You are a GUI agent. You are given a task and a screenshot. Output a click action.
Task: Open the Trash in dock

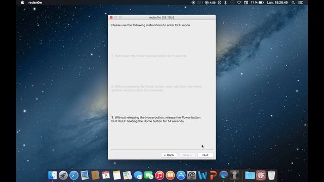click(x=271, y=175)
